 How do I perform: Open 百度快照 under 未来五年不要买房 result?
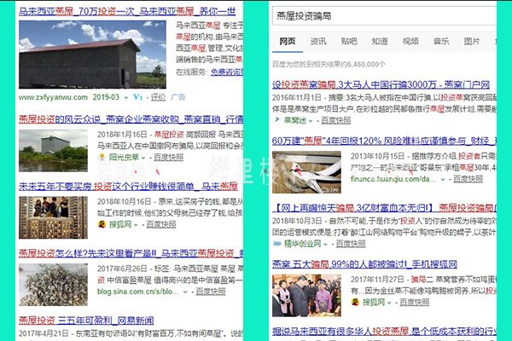click(x=161, y=224)
